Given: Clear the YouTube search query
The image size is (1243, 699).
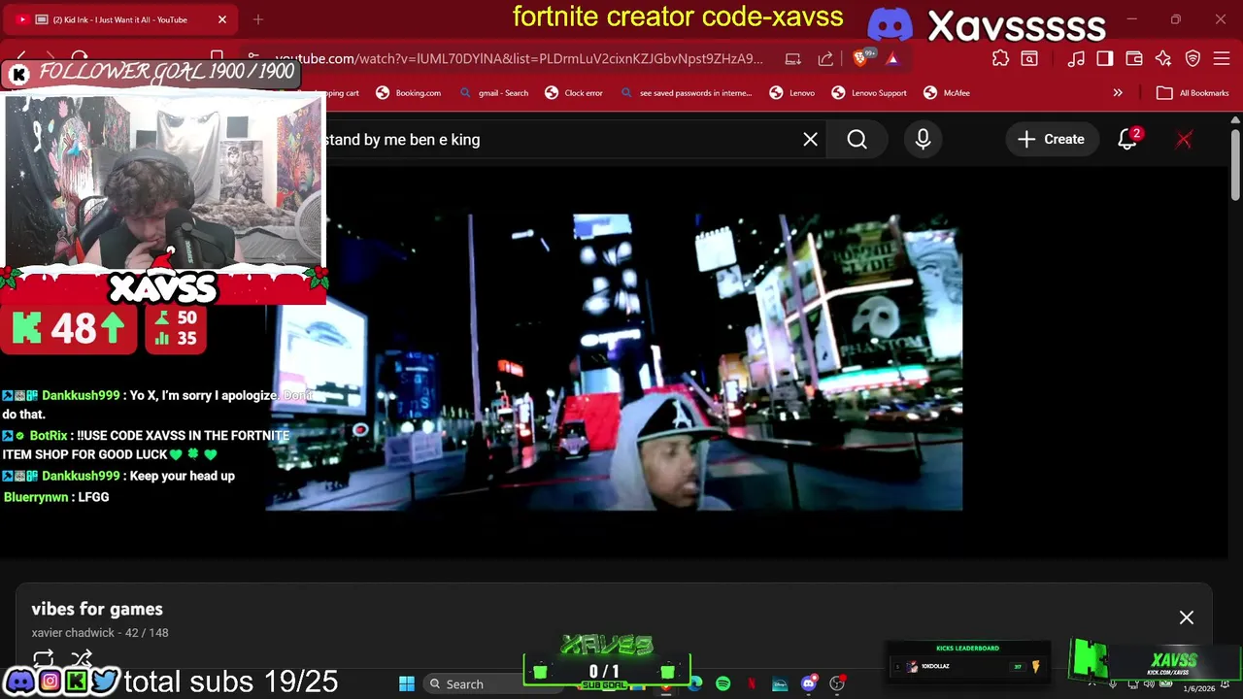Looking at the screenshot, I should pyautogui.click(x=810, y=140).
